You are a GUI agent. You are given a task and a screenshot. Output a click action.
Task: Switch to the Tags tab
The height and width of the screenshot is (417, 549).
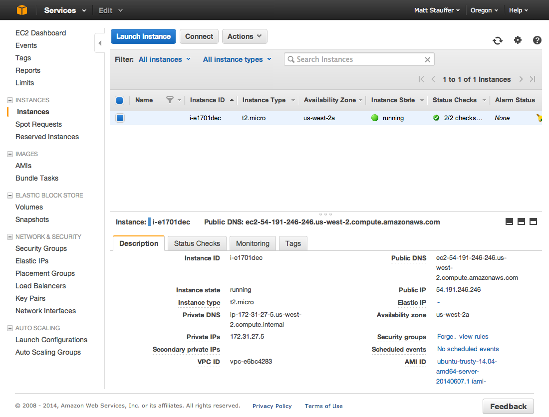tap(293, 243)
